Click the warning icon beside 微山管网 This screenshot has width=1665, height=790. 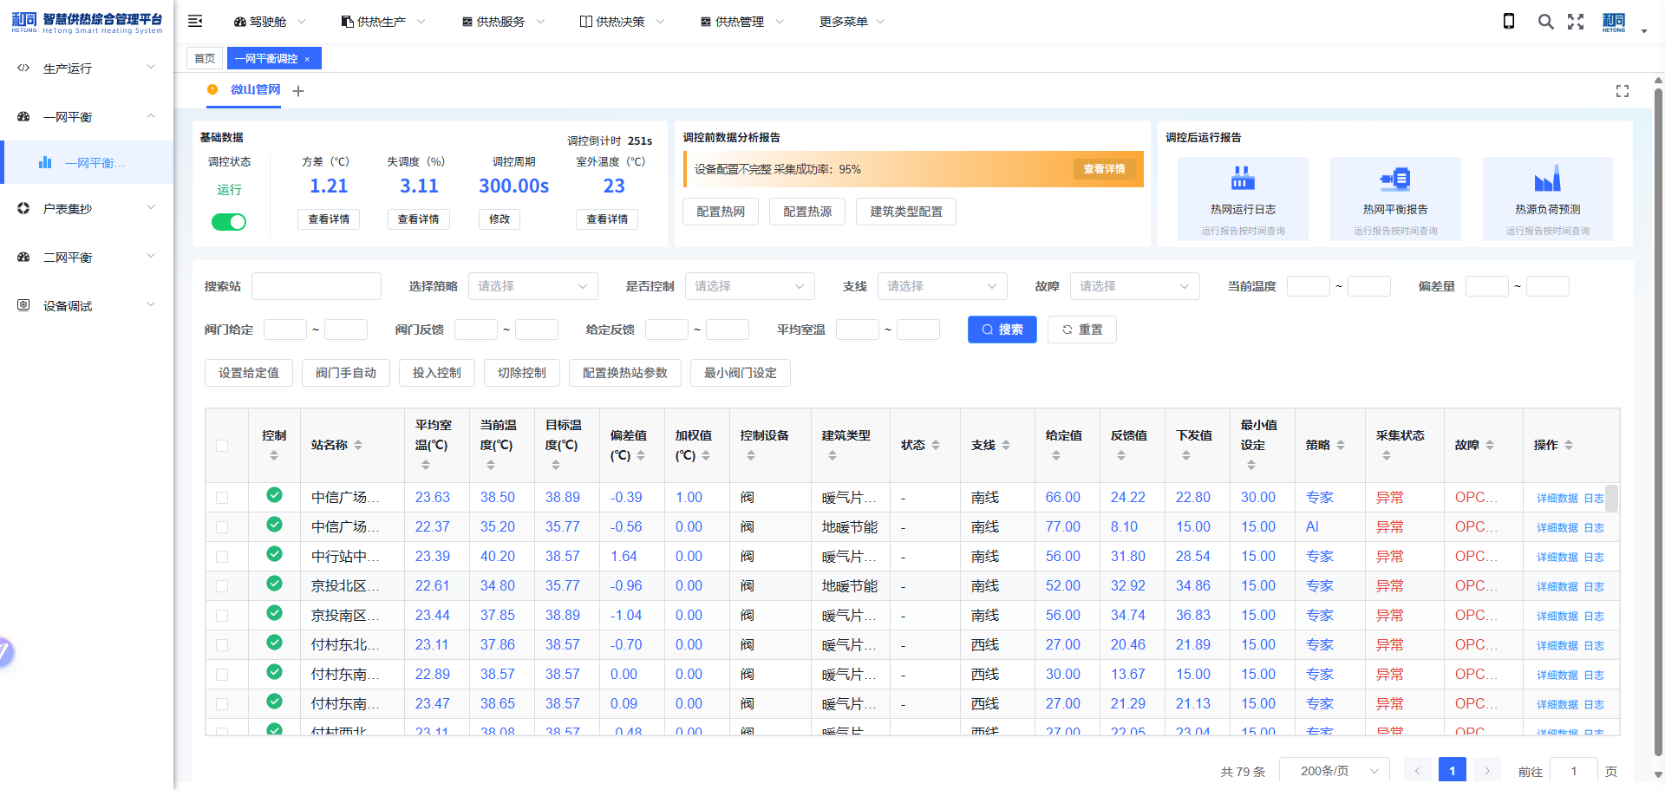tap(213, 89)
